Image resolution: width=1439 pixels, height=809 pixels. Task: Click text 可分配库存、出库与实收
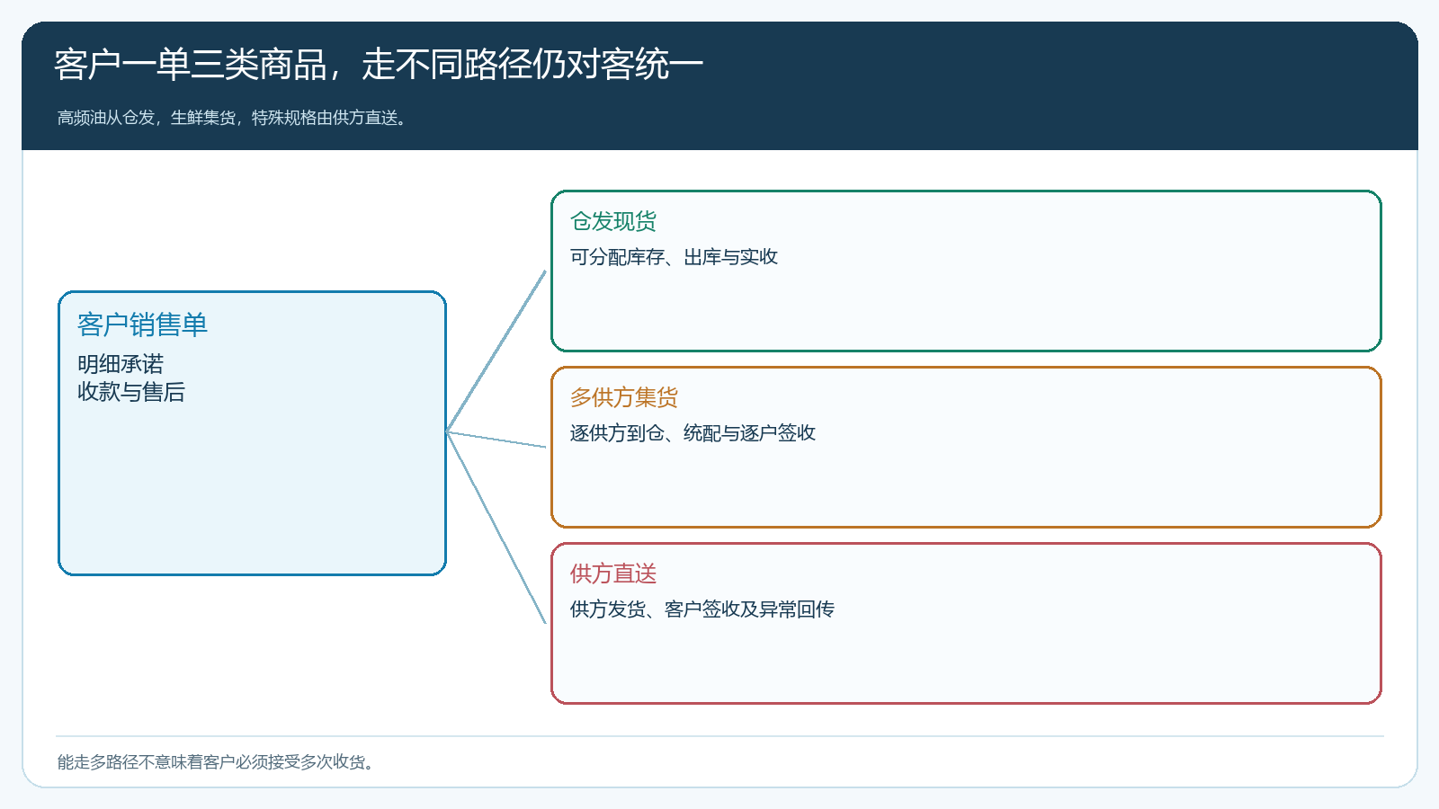(674, 257)
